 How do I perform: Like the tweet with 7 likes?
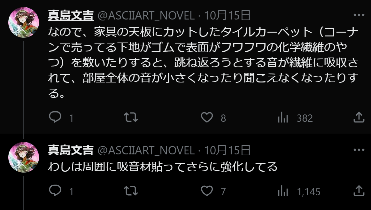(207, 191)
